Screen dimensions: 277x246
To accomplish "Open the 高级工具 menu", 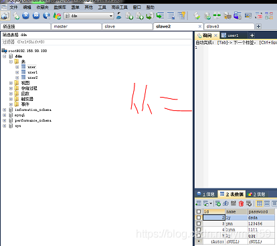I will click(120, 7).
